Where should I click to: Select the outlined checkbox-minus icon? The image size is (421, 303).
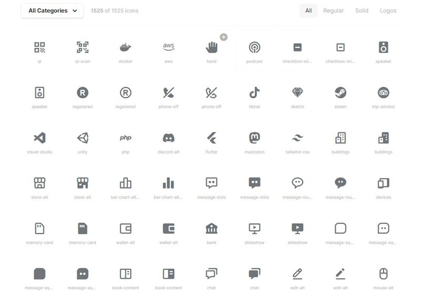coord(340,47)
